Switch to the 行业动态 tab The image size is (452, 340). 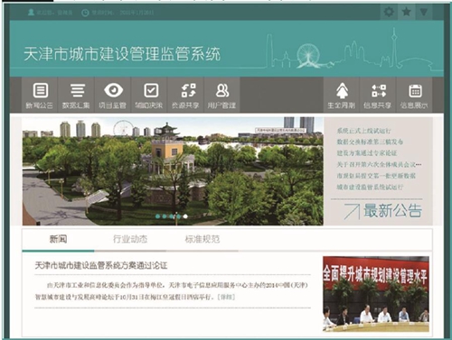130,239
